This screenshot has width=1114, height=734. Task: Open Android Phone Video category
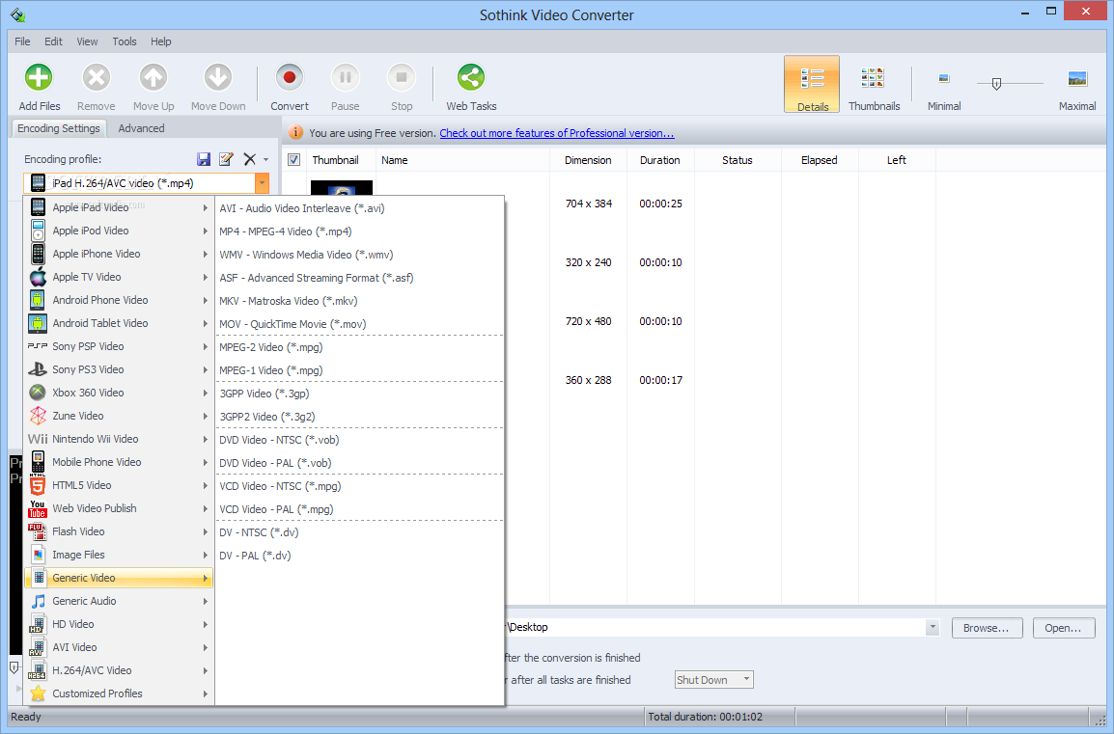tap(119, 300)
